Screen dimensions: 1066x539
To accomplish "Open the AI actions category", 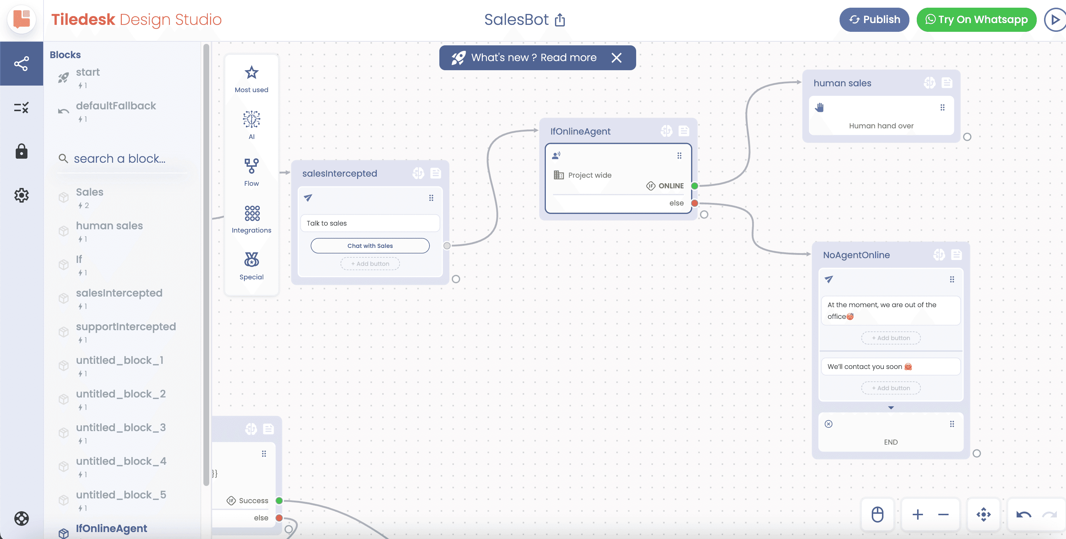I will (251, 125).
